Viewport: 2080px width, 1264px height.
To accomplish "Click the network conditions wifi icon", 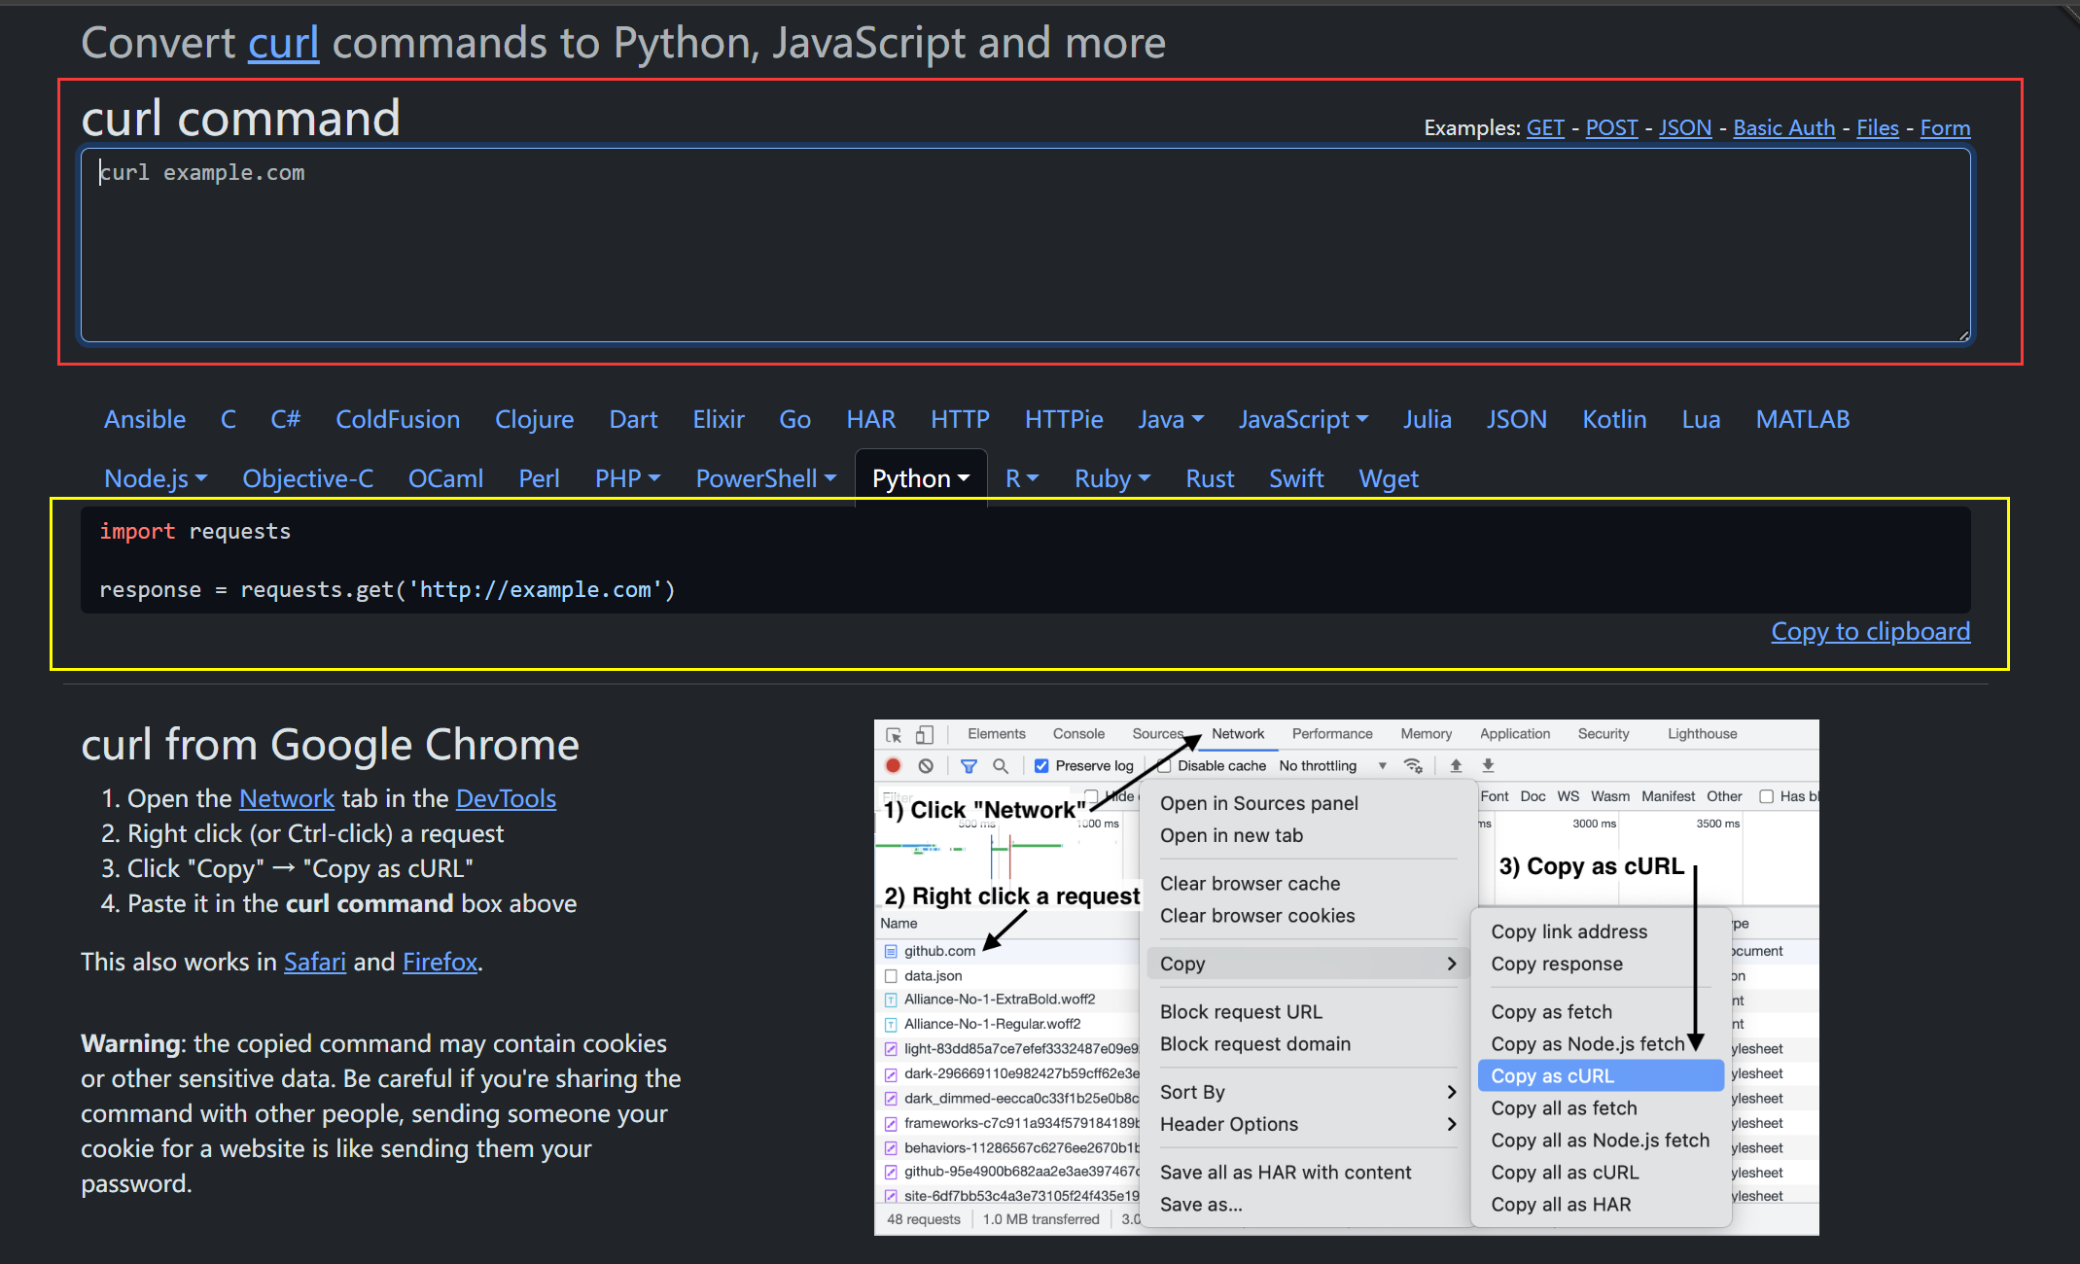I will click(x=1413, y=765).
